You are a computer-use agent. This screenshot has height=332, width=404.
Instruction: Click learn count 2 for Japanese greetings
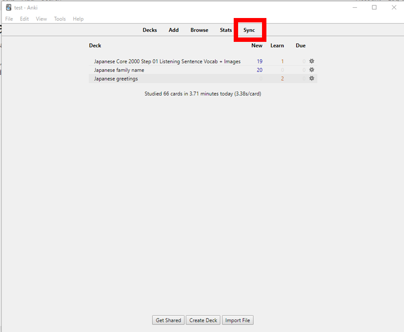coord(283,79)
